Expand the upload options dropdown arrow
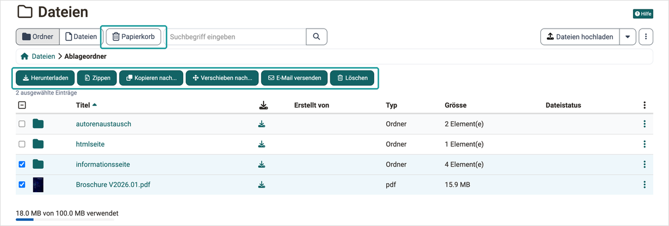 coord(627,37)
